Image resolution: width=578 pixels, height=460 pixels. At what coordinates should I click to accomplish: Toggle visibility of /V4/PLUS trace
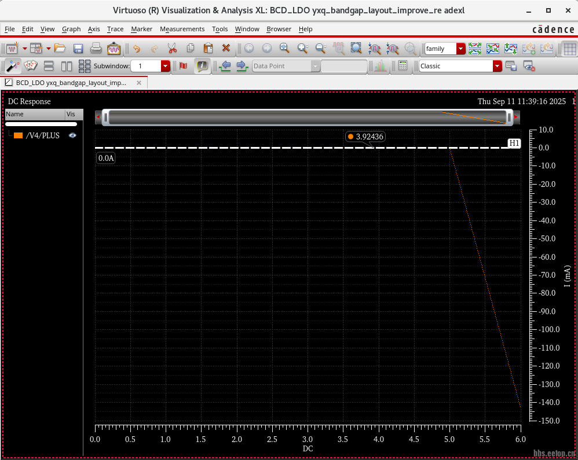pos(72,135)
